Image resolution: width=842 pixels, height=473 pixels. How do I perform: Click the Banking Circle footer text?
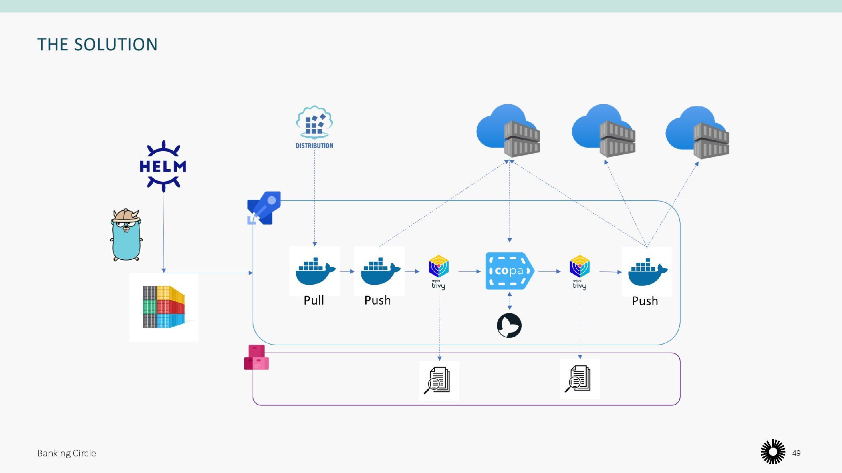pos(67,453)
